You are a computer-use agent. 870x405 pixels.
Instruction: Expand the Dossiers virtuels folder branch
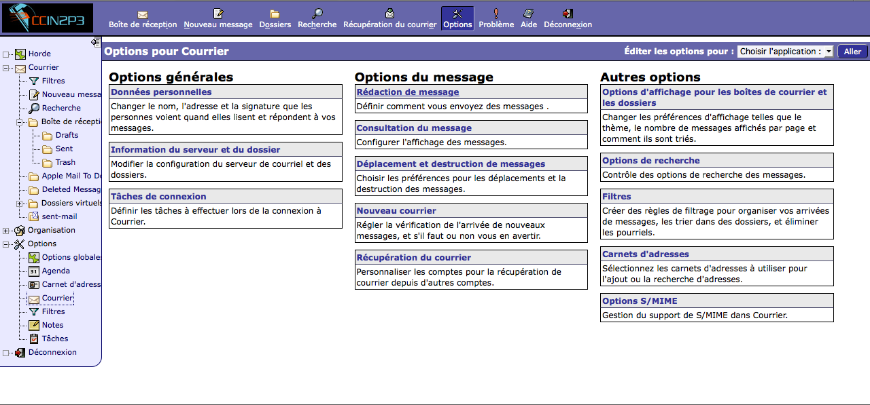coord(20,204)
